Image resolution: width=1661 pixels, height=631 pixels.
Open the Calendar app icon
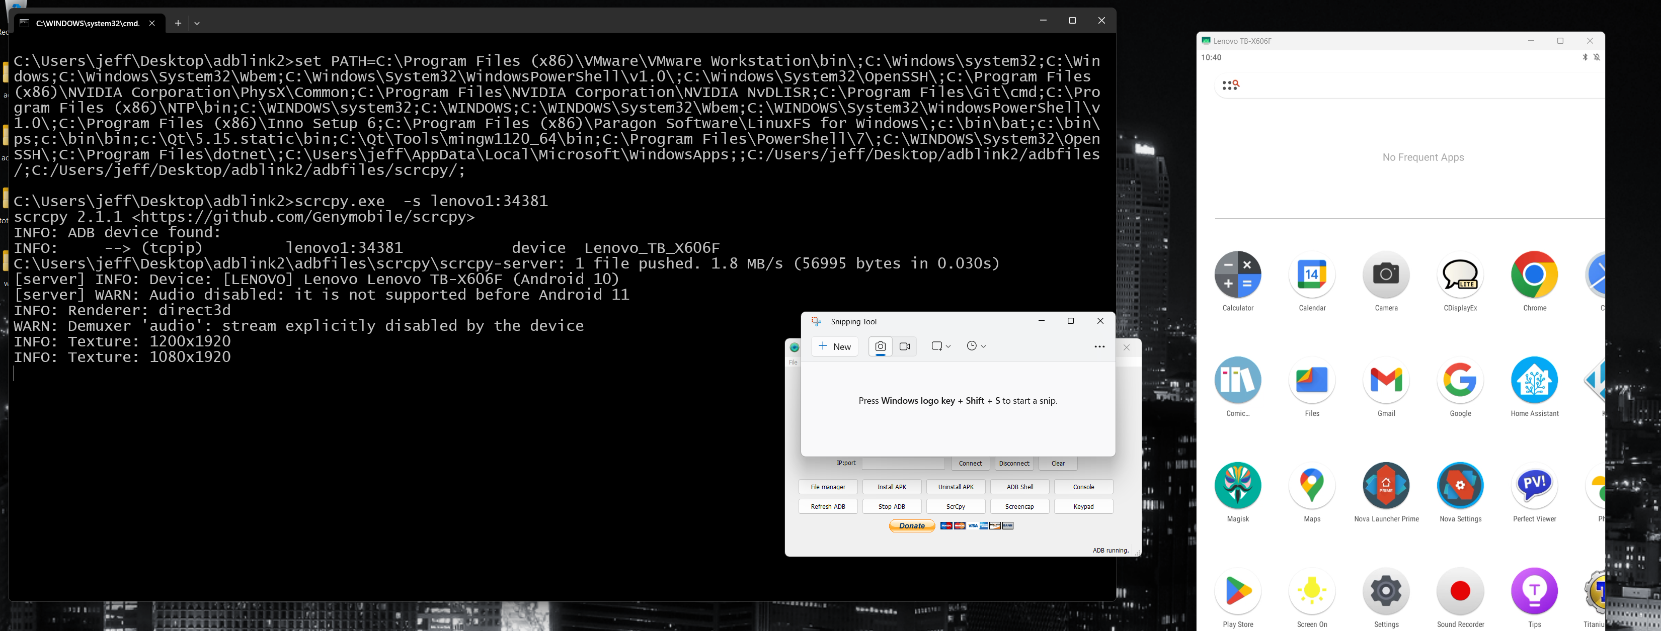[x=1311, y=275]
